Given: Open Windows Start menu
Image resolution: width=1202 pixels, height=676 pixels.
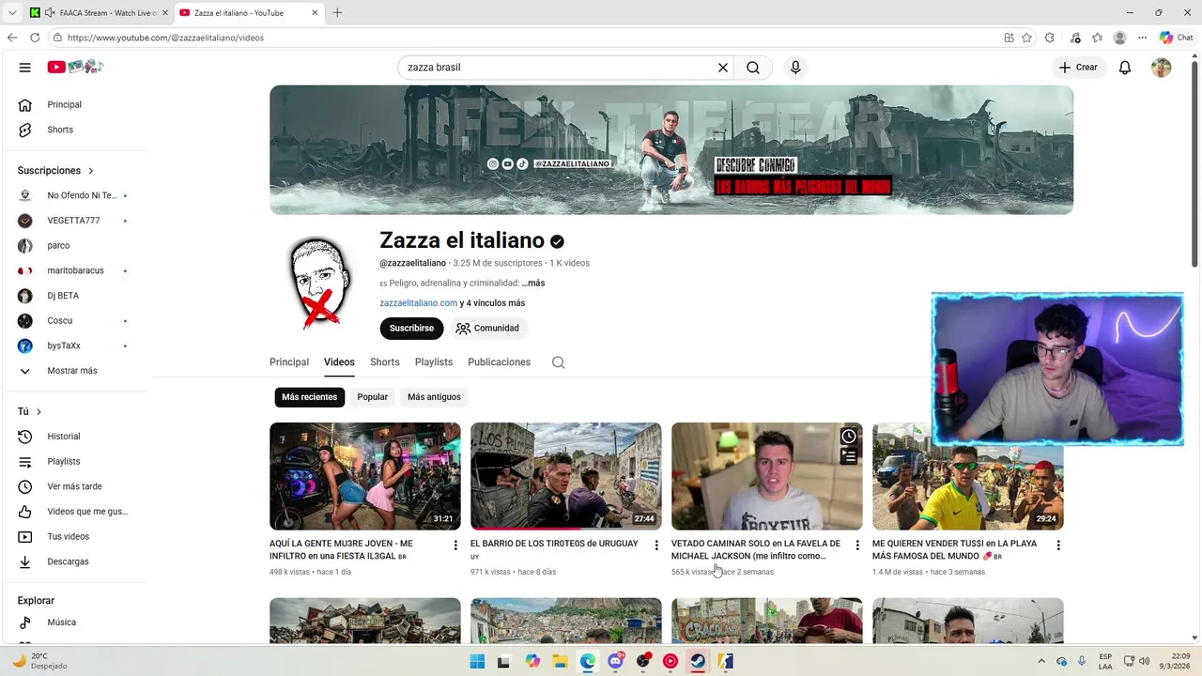Looking at the screenshot, I should (477, 661).
